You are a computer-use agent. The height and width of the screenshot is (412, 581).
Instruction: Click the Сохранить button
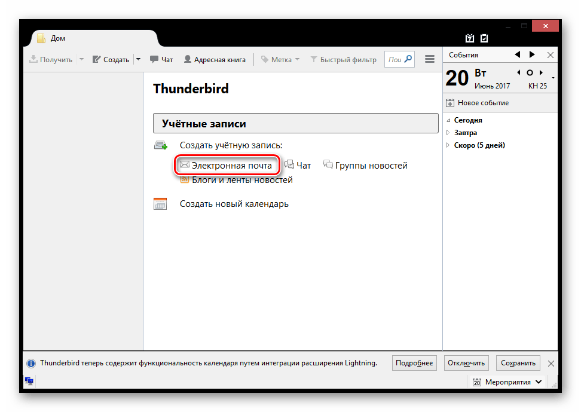tap(518, 363)
